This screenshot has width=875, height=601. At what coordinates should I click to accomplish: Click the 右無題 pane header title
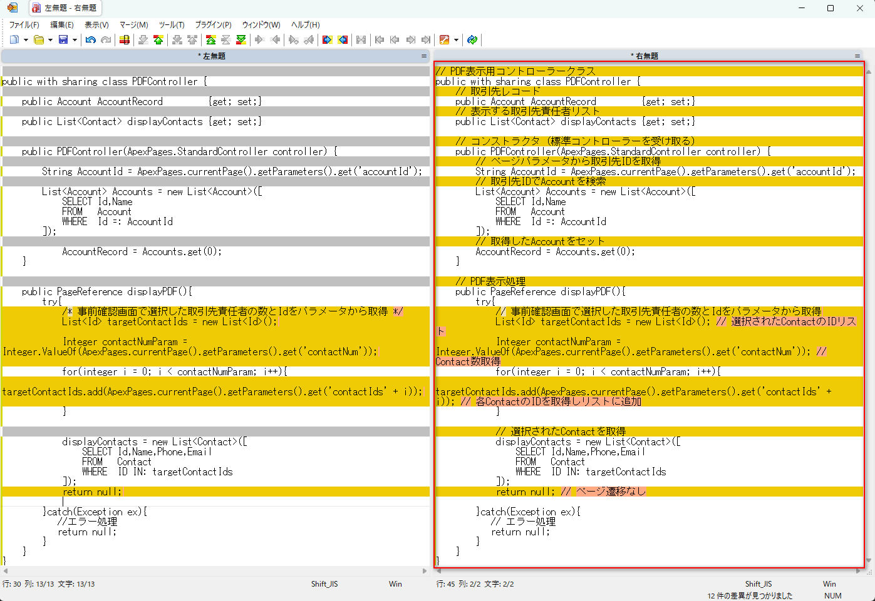click(645, 56)
